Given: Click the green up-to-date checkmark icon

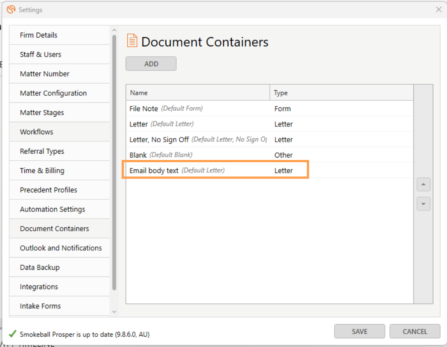Looking at the screenshot, I should (x=13, y=334).
